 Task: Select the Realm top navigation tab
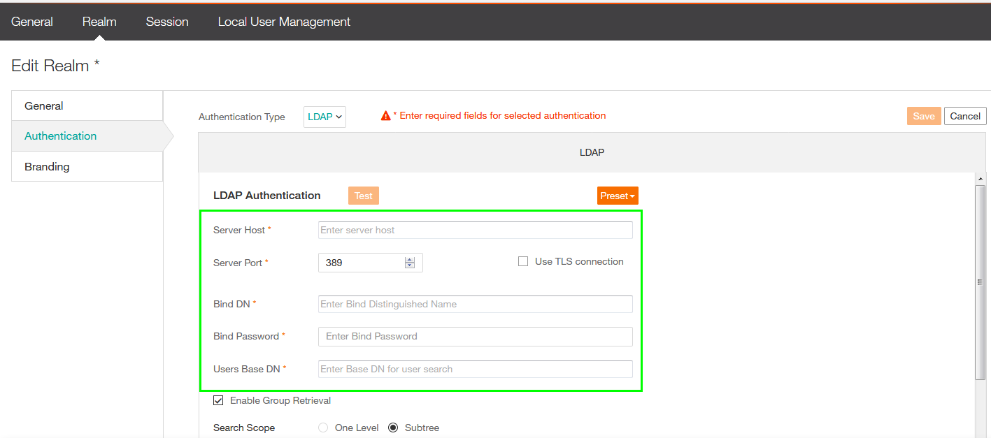[99, 22]
